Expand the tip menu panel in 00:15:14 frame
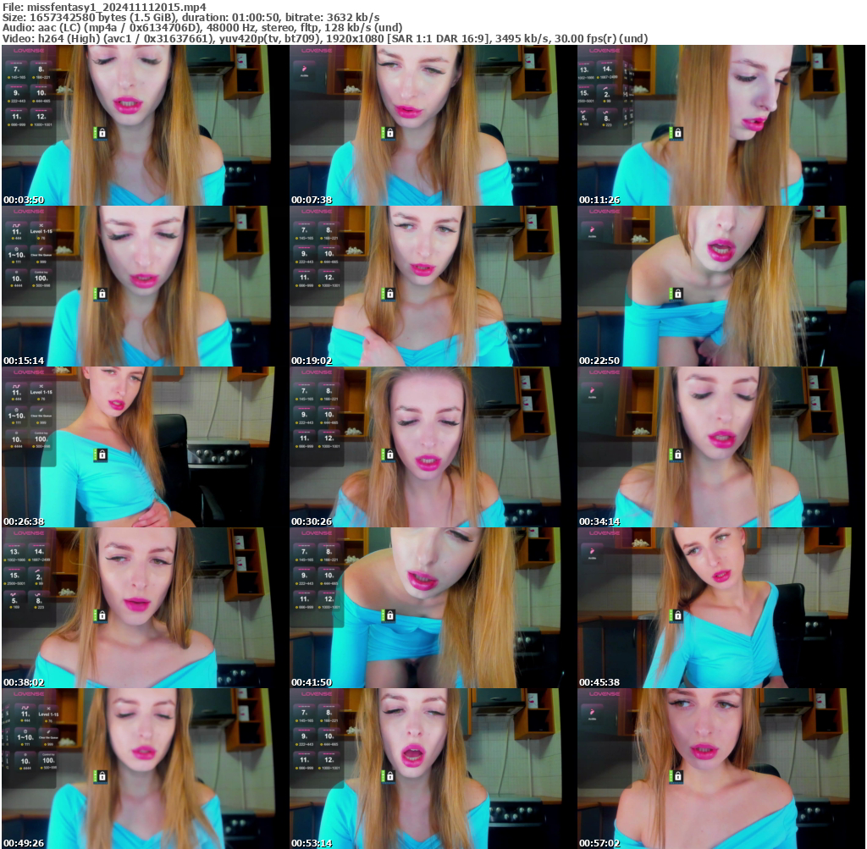Image resolution: width=867 pixels, height=849 pixels. point(29,254)
